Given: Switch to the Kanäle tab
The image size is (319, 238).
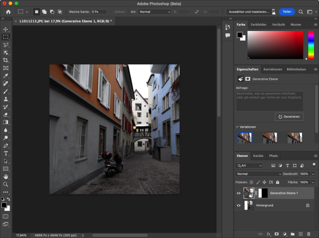Looking at the screenshot, I should pos(258,156).
